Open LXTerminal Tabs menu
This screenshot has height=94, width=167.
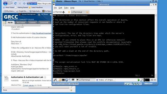[x=66, y=8]
